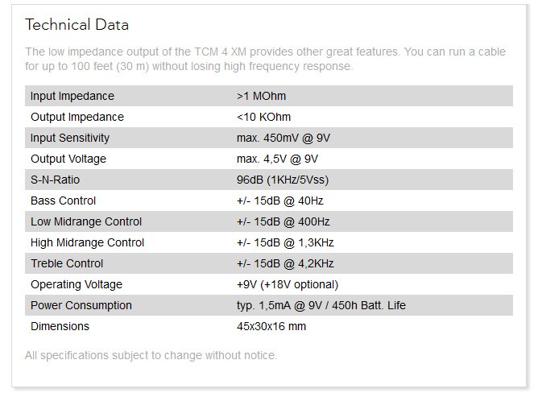Screen dimensions: 538x397
Task: Click the +/- 15dB @ 4,2KHz value
Action: (x=285, y=264)
